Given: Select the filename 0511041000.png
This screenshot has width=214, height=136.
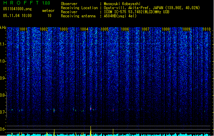Looking at the screenshot, I should [17, 9].
